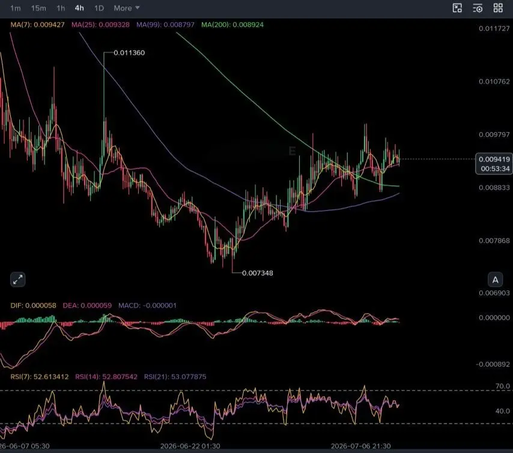Select the 1m timeframe

16,8
